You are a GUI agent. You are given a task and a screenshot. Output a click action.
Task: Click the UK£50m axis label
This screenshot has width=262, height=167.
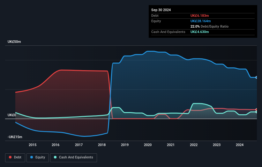coord(14,42)
